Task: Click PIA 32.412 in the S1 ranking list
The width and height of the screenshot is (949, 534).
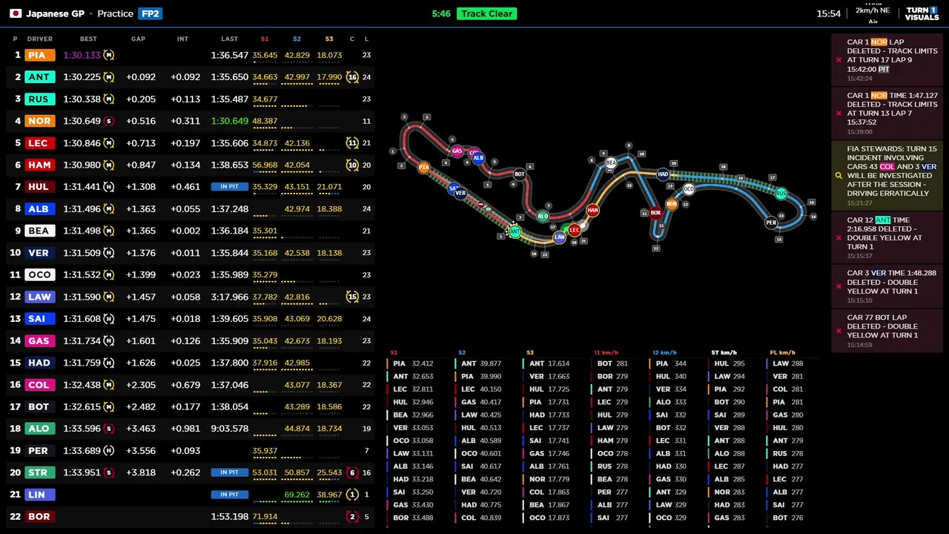Action: 412,364
